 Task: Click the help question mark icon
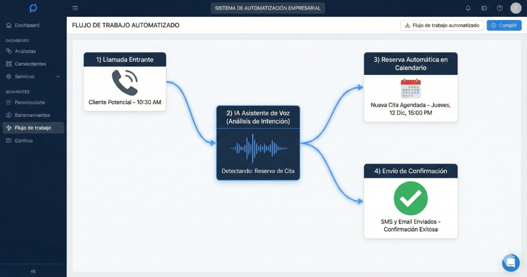click(499, 8)
